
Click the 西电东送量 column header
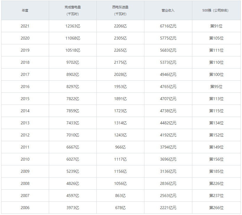pyautogui.click(x=120, y=10)
